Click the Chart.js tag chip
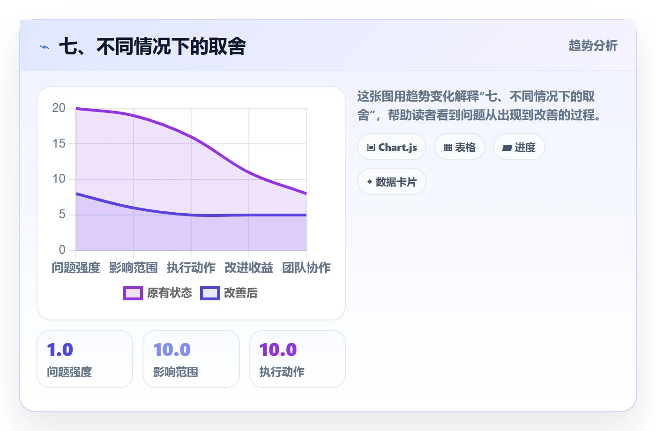 tap(392, 147)
